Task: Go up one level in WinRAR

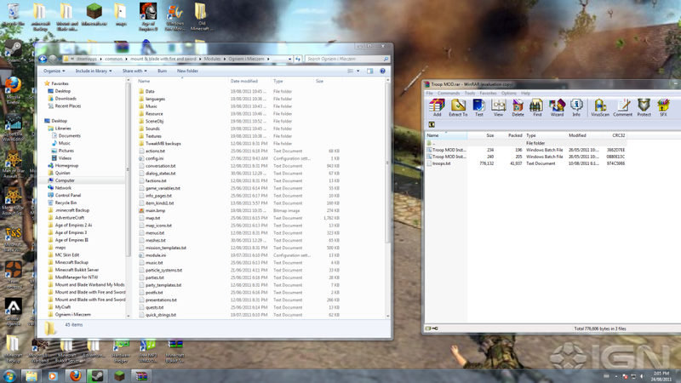Action: [432, 125]
